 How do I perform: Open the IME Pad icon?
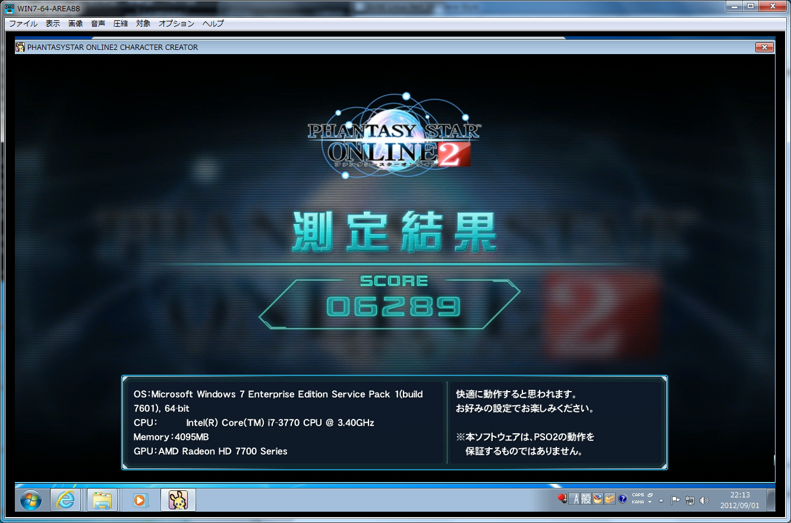pyautogui.click(x=598, y=499)
